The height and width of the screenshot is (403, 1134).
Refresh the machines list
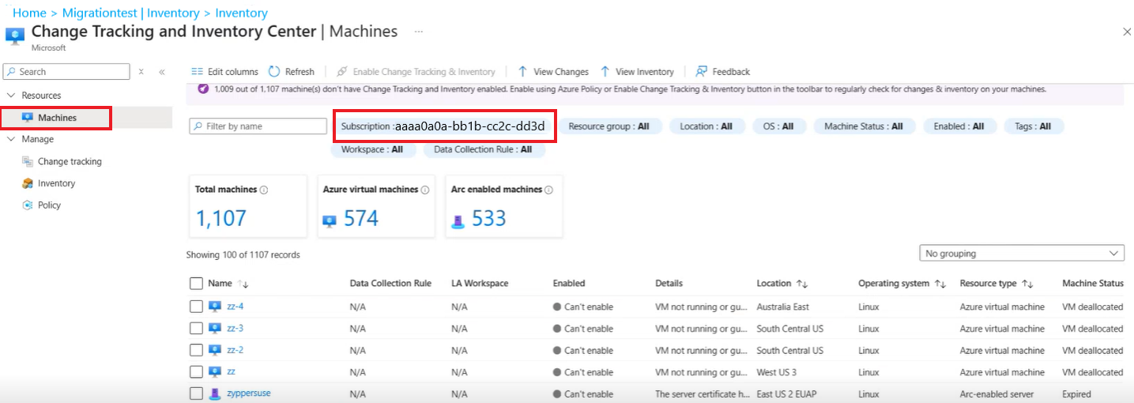click(292, 71)
